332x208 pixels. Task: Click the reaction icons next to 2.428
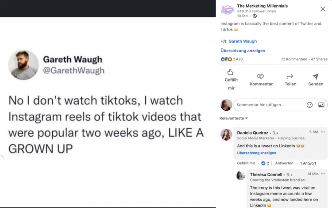coord(226,59)
